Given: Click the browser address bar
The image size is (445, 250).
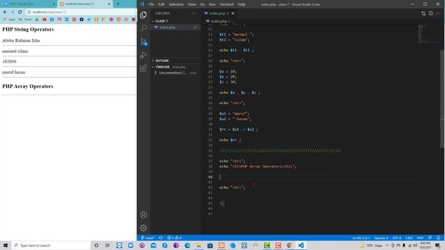Looking at the screenshot, I should (81, 12).
